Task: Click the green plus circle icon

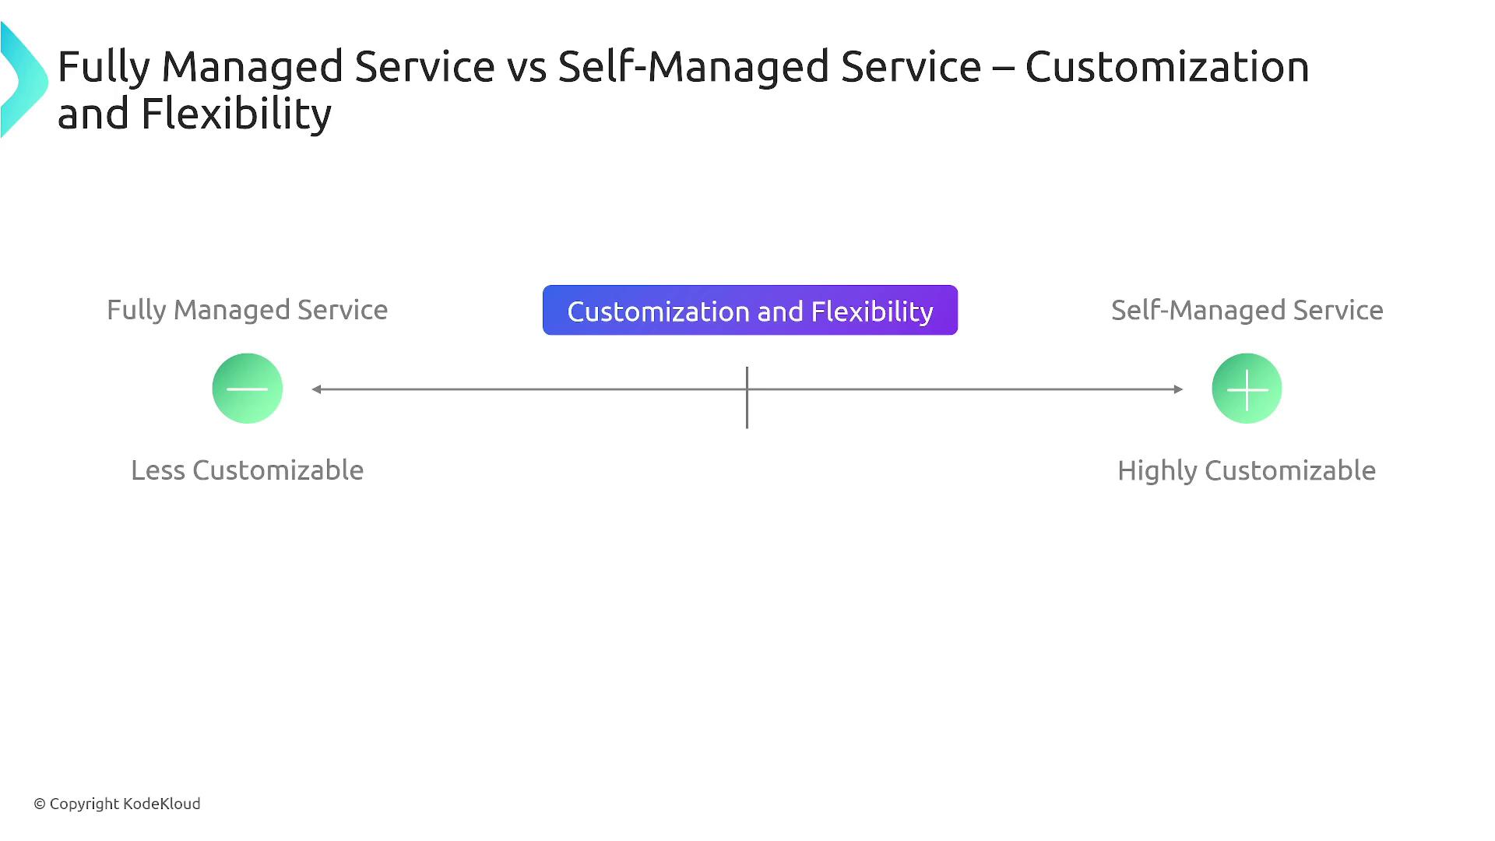Action: [1247, 389]
